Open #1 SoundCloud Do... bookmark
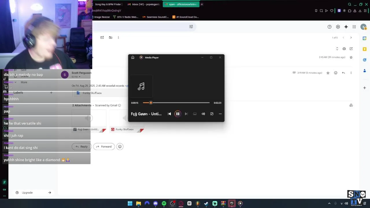This screenshot has height=208, width=370. pos(186,17)
